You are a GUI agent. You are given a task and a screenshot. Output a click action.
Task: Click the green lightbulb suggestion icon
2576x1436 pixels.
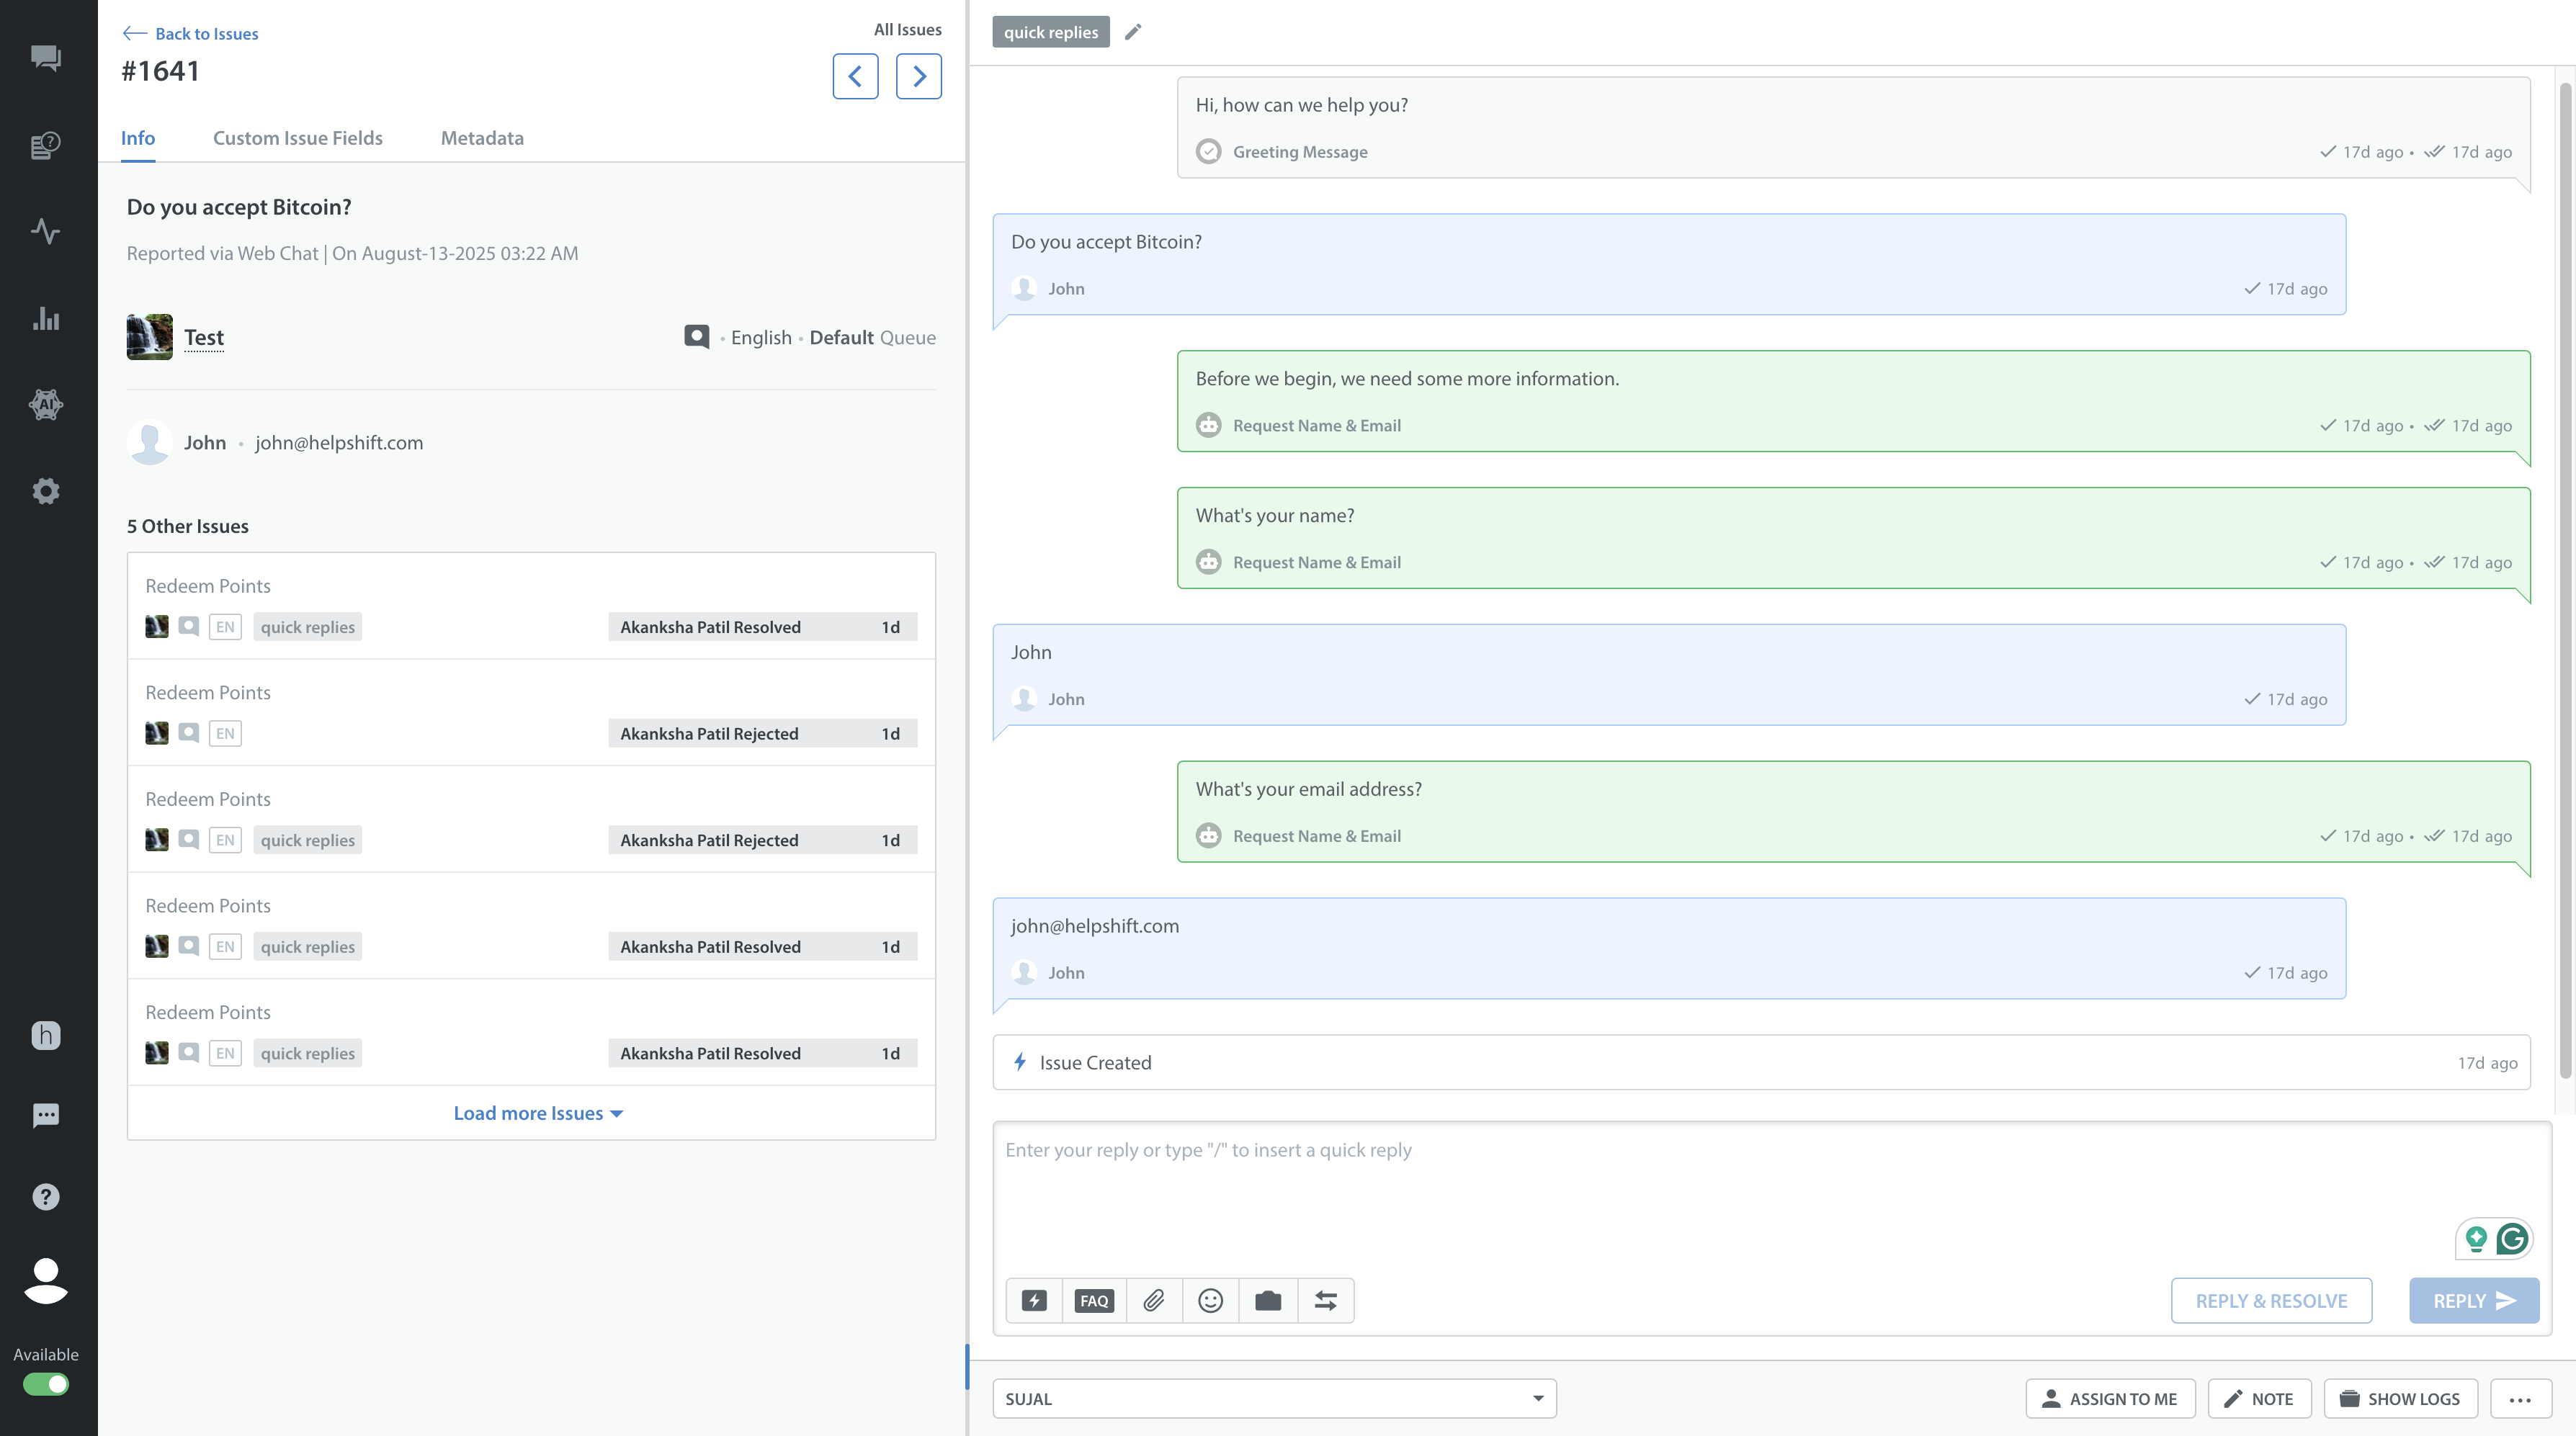tap(2476, 1239)
